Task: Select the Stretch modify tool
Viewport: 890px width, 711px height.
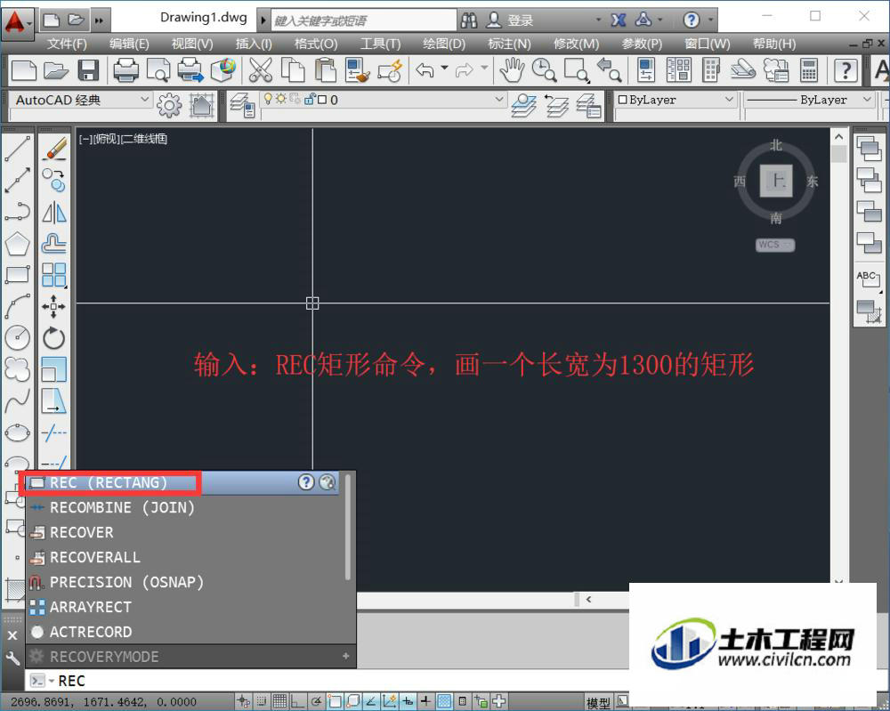Action: coord(54,400)
